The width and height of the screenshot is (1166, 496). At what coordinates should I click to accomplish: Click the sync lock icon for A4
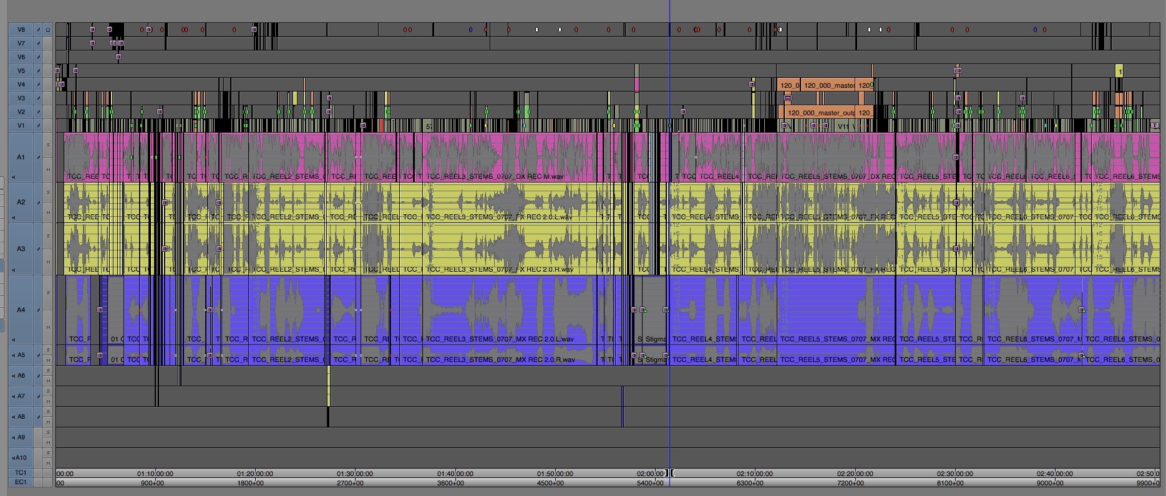click(x=39, y=310)
